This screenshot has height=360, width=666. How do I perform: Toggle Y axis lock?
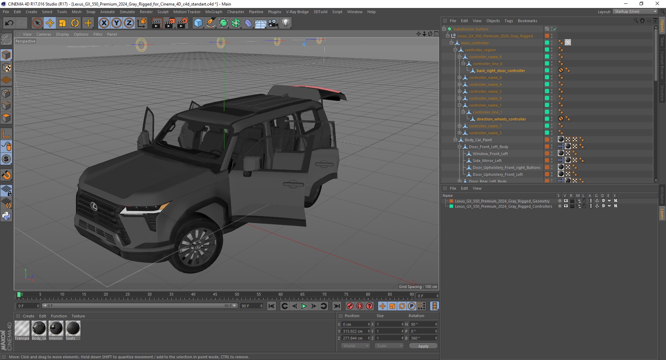tap(117, 23)
